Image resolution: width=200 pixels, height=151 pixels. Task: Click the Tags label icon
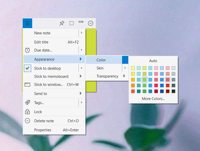[27, 103]
